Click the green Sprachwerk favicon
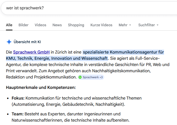This screenshot has height=125, width=177. (x=80, y=77)
